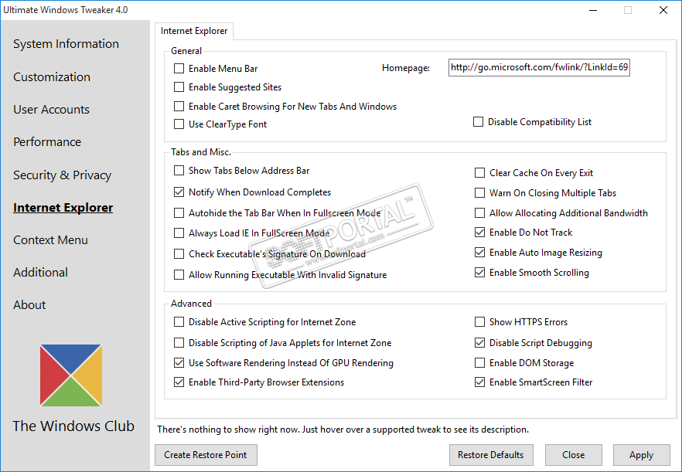
Task: Enable Caret Browsing For New Tabs
Action: (179, 106)
